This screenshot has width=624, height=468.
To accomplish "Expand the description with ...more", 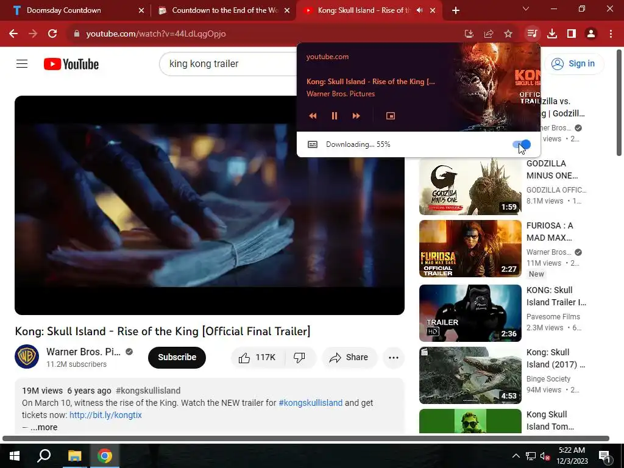I will pos(44,427).
